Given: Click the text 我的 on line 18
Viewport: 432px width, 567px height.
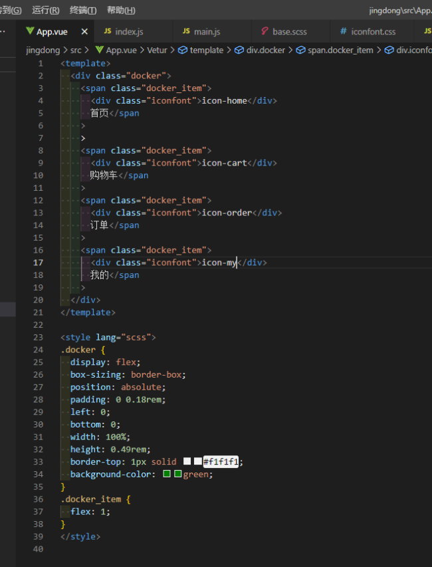Looking at the screenshot, I should click(100, 275).
